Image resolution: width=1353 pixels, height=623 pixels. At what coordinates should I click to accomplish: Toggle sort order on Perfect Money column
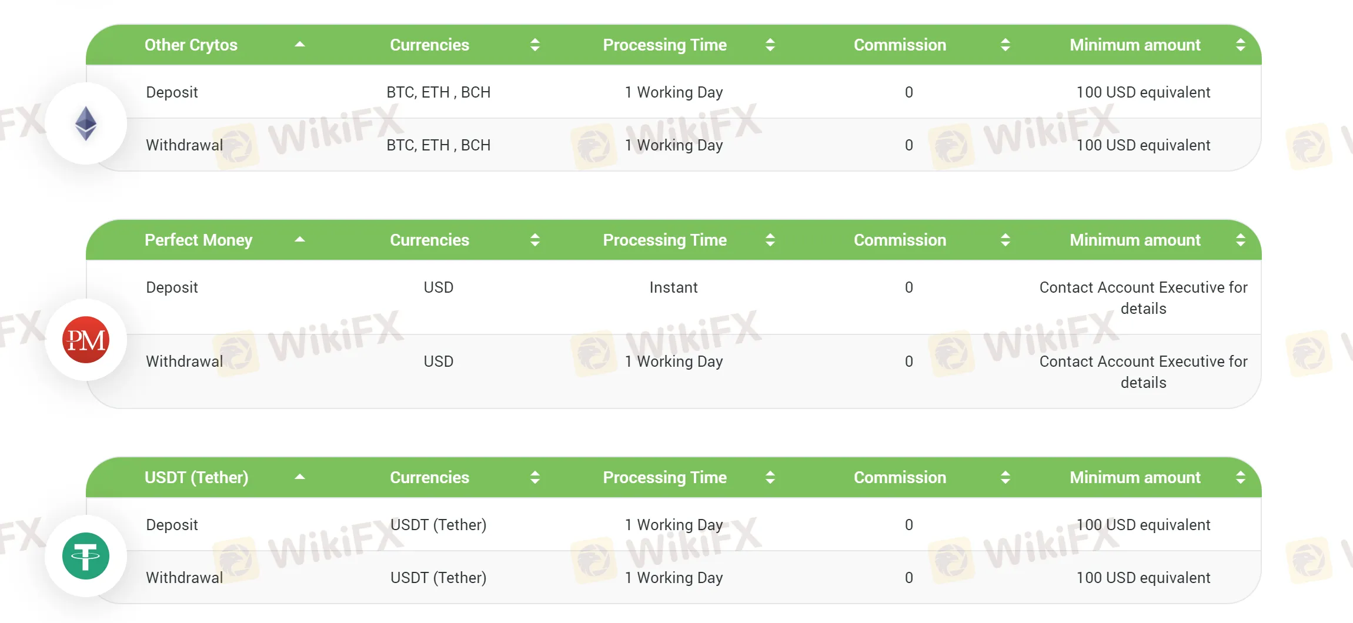pyautogui.click(x=300, y=240)
